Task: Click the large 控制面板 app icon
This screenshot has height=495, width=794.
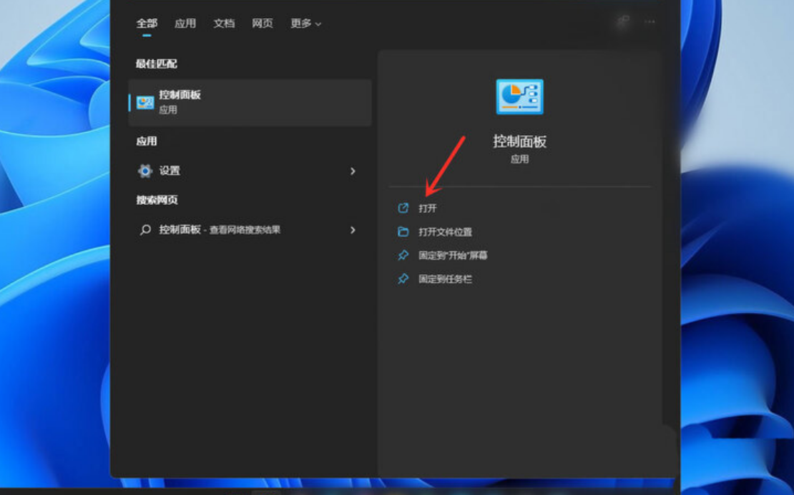Action: tap(521, 98)
